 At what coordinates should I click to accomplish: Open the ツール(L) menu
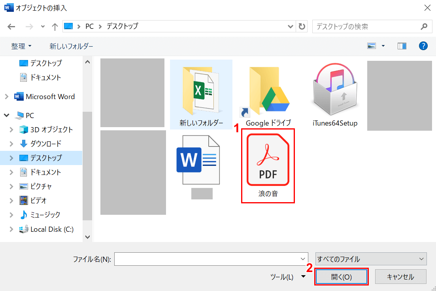click(x=287, y=277)
